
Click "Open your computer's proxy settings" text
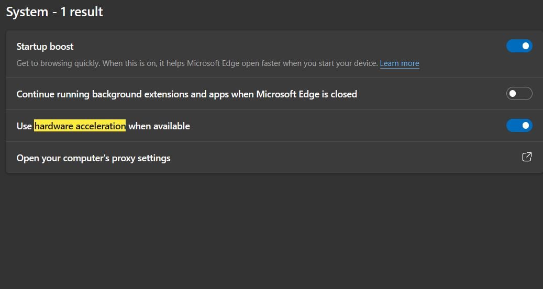pos(93,158)
